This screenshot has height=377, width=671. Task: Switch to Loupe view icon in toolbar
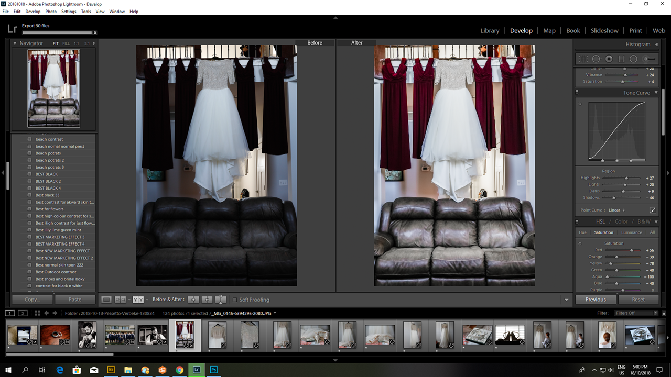[106, 300]
